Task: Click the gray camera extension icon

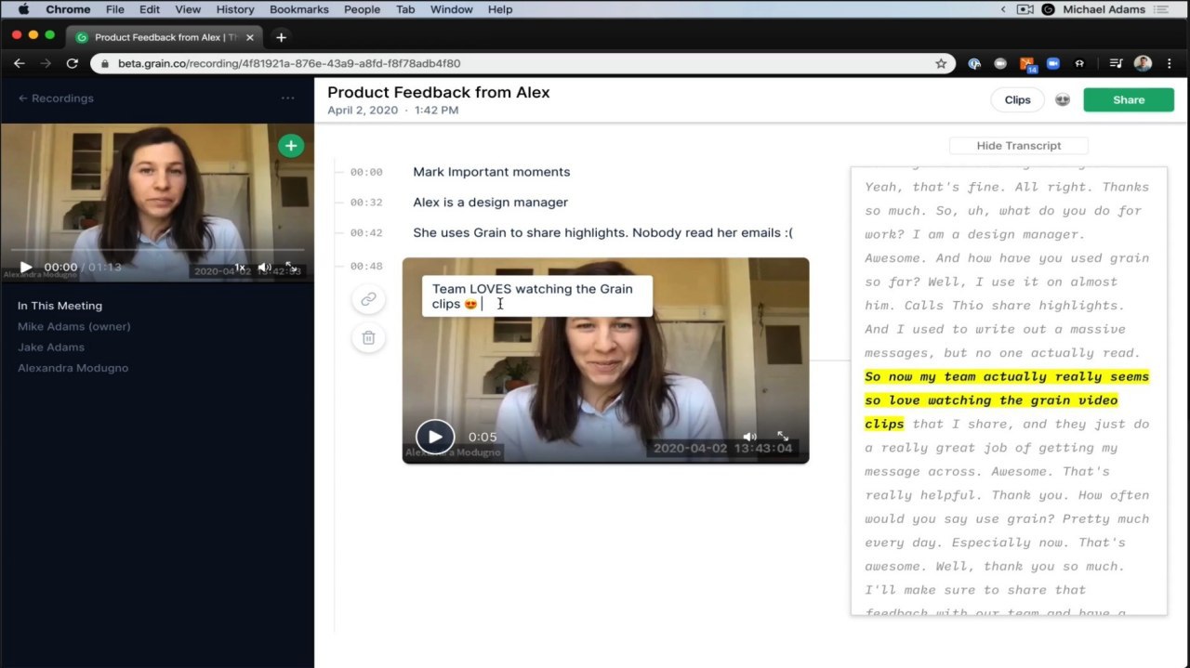Action: point(1000,64)
